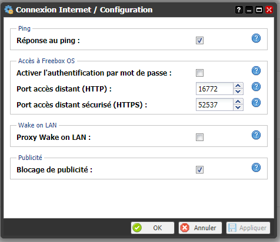
Task: Uncheck Blocage de publicité
Action: pyautogui.click(x=199, y=170)
